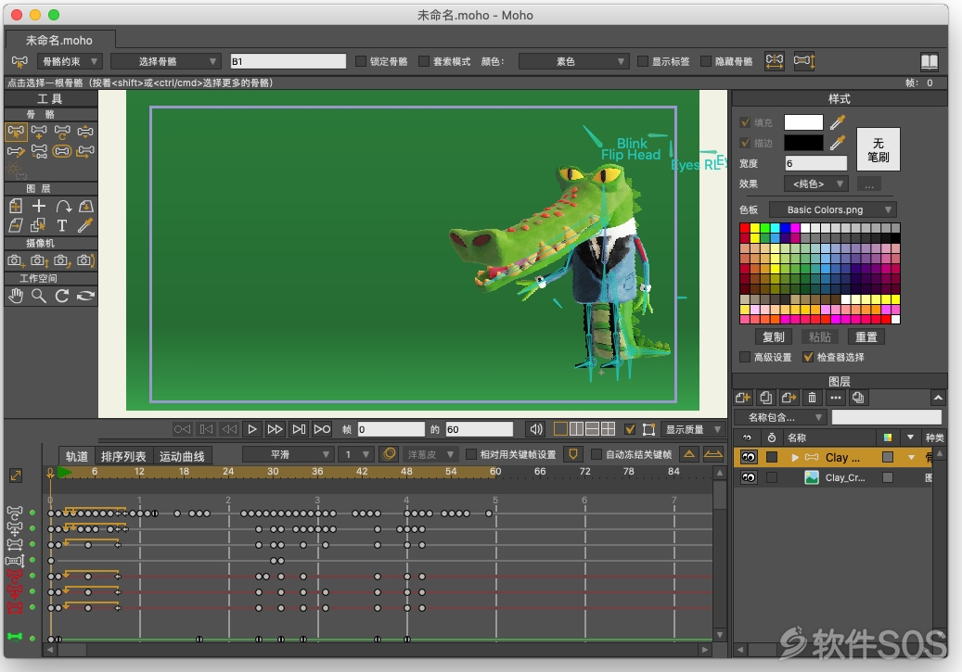
Task: Enable 相对用关键帧设置 checkbox
Action: coord(471,454)
